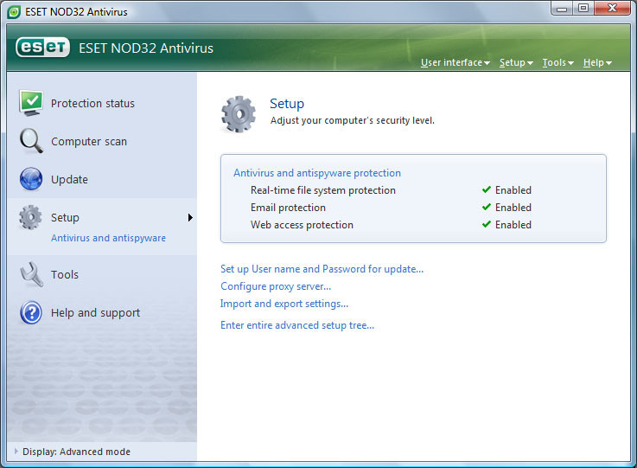Click the Setup page heading text
Image resolution: width=637 pixels, height=468 pixels.
(x=287, y=104)
